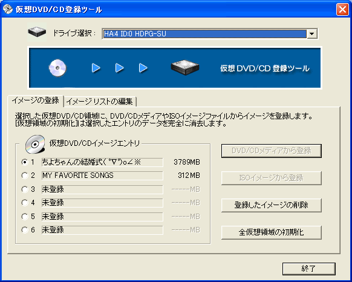Click the 終了 button
Screen dimensions: 352x282
coord(309,269)
